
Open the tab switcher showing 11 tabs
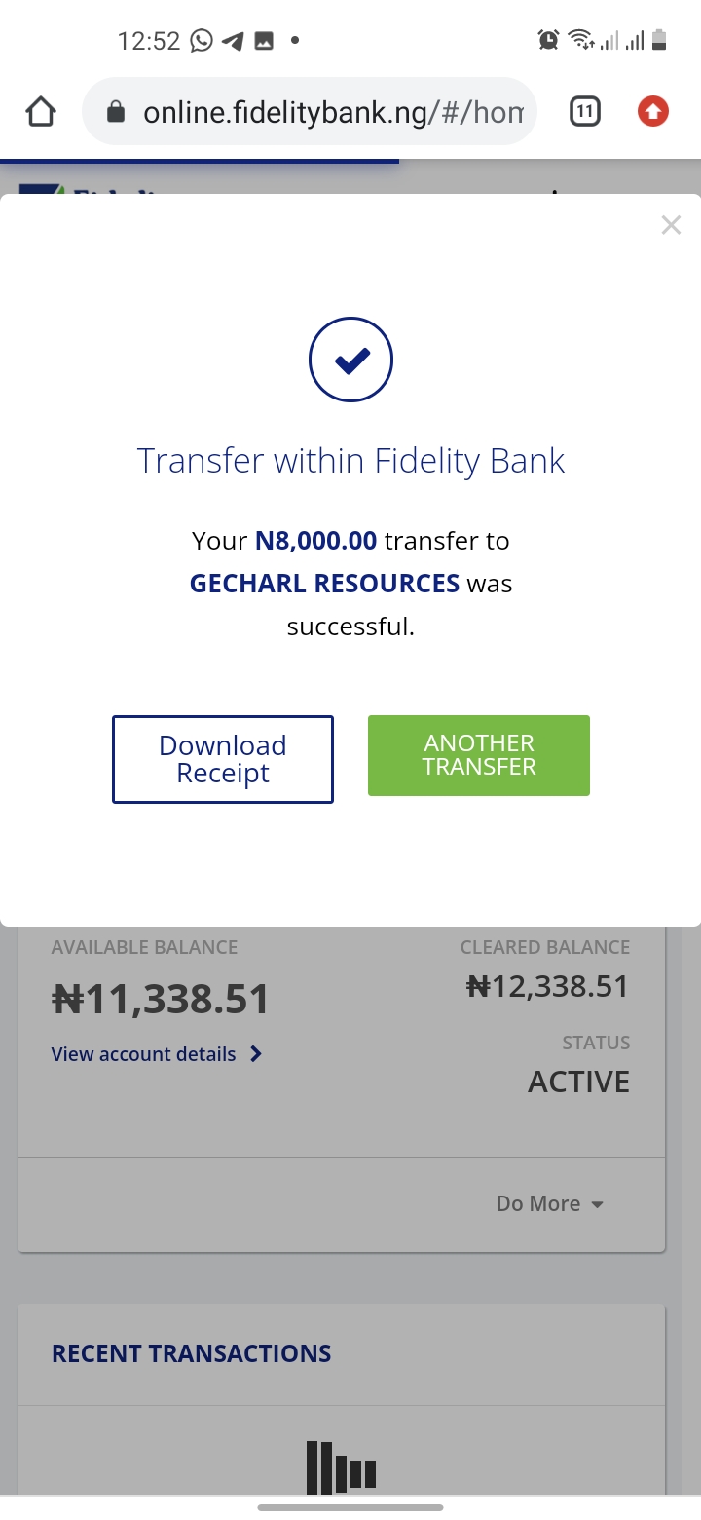[584, 112]
